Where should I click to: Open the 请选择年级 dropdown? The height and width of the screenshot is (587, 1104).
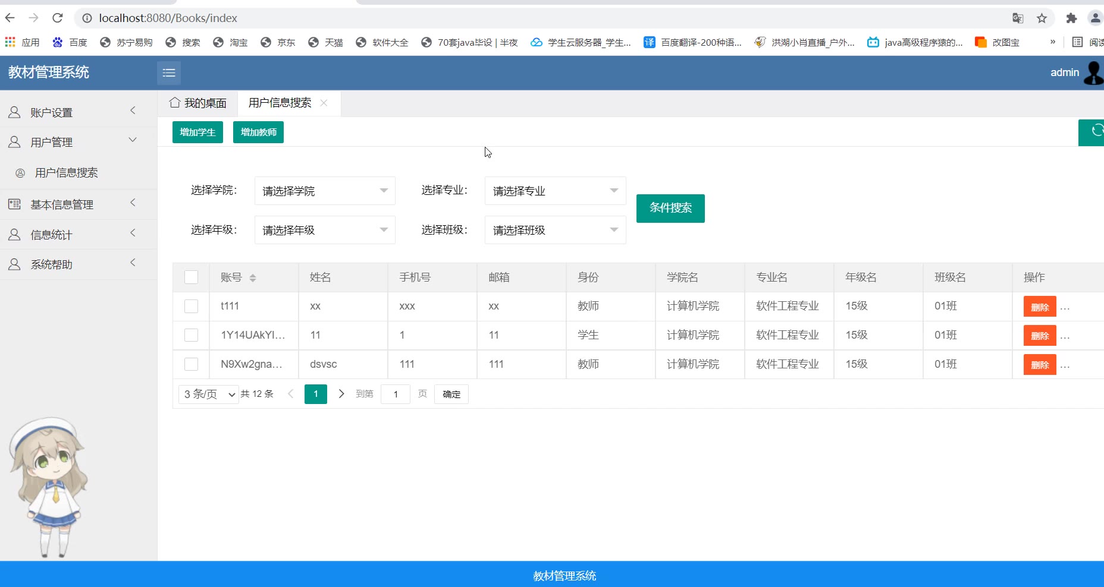click(325, 230)
